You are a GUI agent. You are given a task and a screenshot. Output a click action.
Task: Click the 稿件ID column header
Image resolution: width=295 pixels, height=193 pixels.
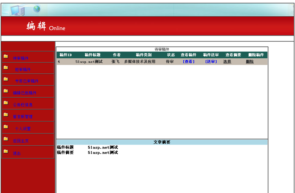tap(65, 55)
